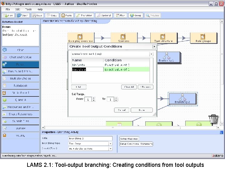Viewport: 225px width, 169px height.
Task: Click Done in the conditions dialog
Action: click(142, 110)
